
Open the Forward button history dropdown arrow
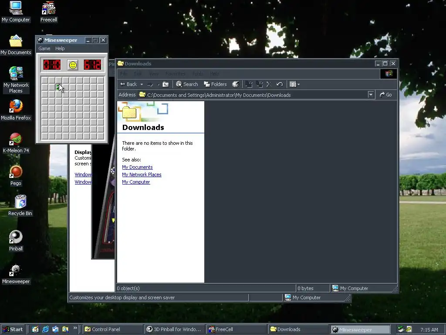click(158, 84)
